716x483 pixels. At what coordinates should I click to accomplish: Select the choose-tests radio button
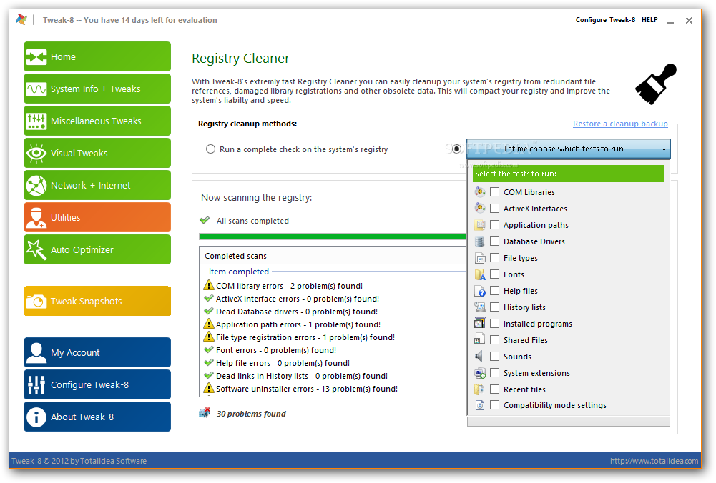[x=456, y=149]
